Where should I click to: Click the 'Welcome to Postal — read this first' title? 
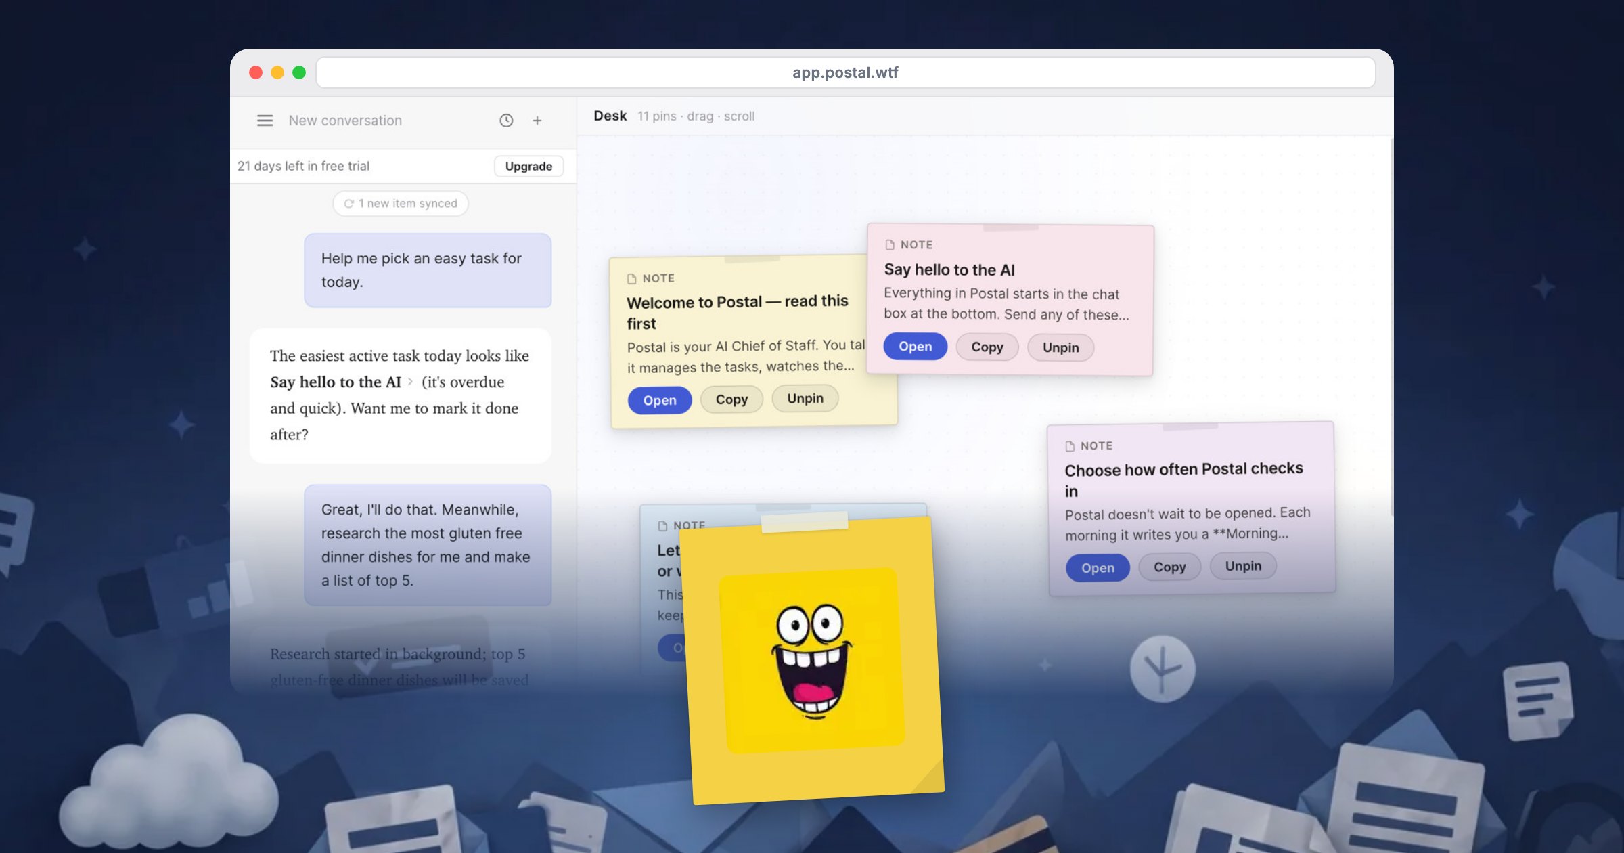pyautogui.click(x=738, y=312)
